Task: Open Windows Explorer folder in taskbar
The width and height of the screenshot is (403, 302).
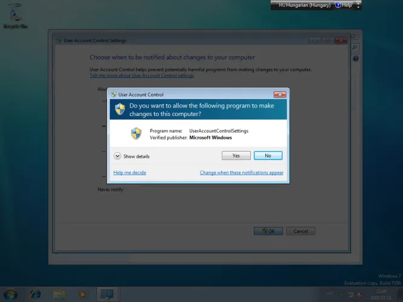Action: [x=59, y=295]
